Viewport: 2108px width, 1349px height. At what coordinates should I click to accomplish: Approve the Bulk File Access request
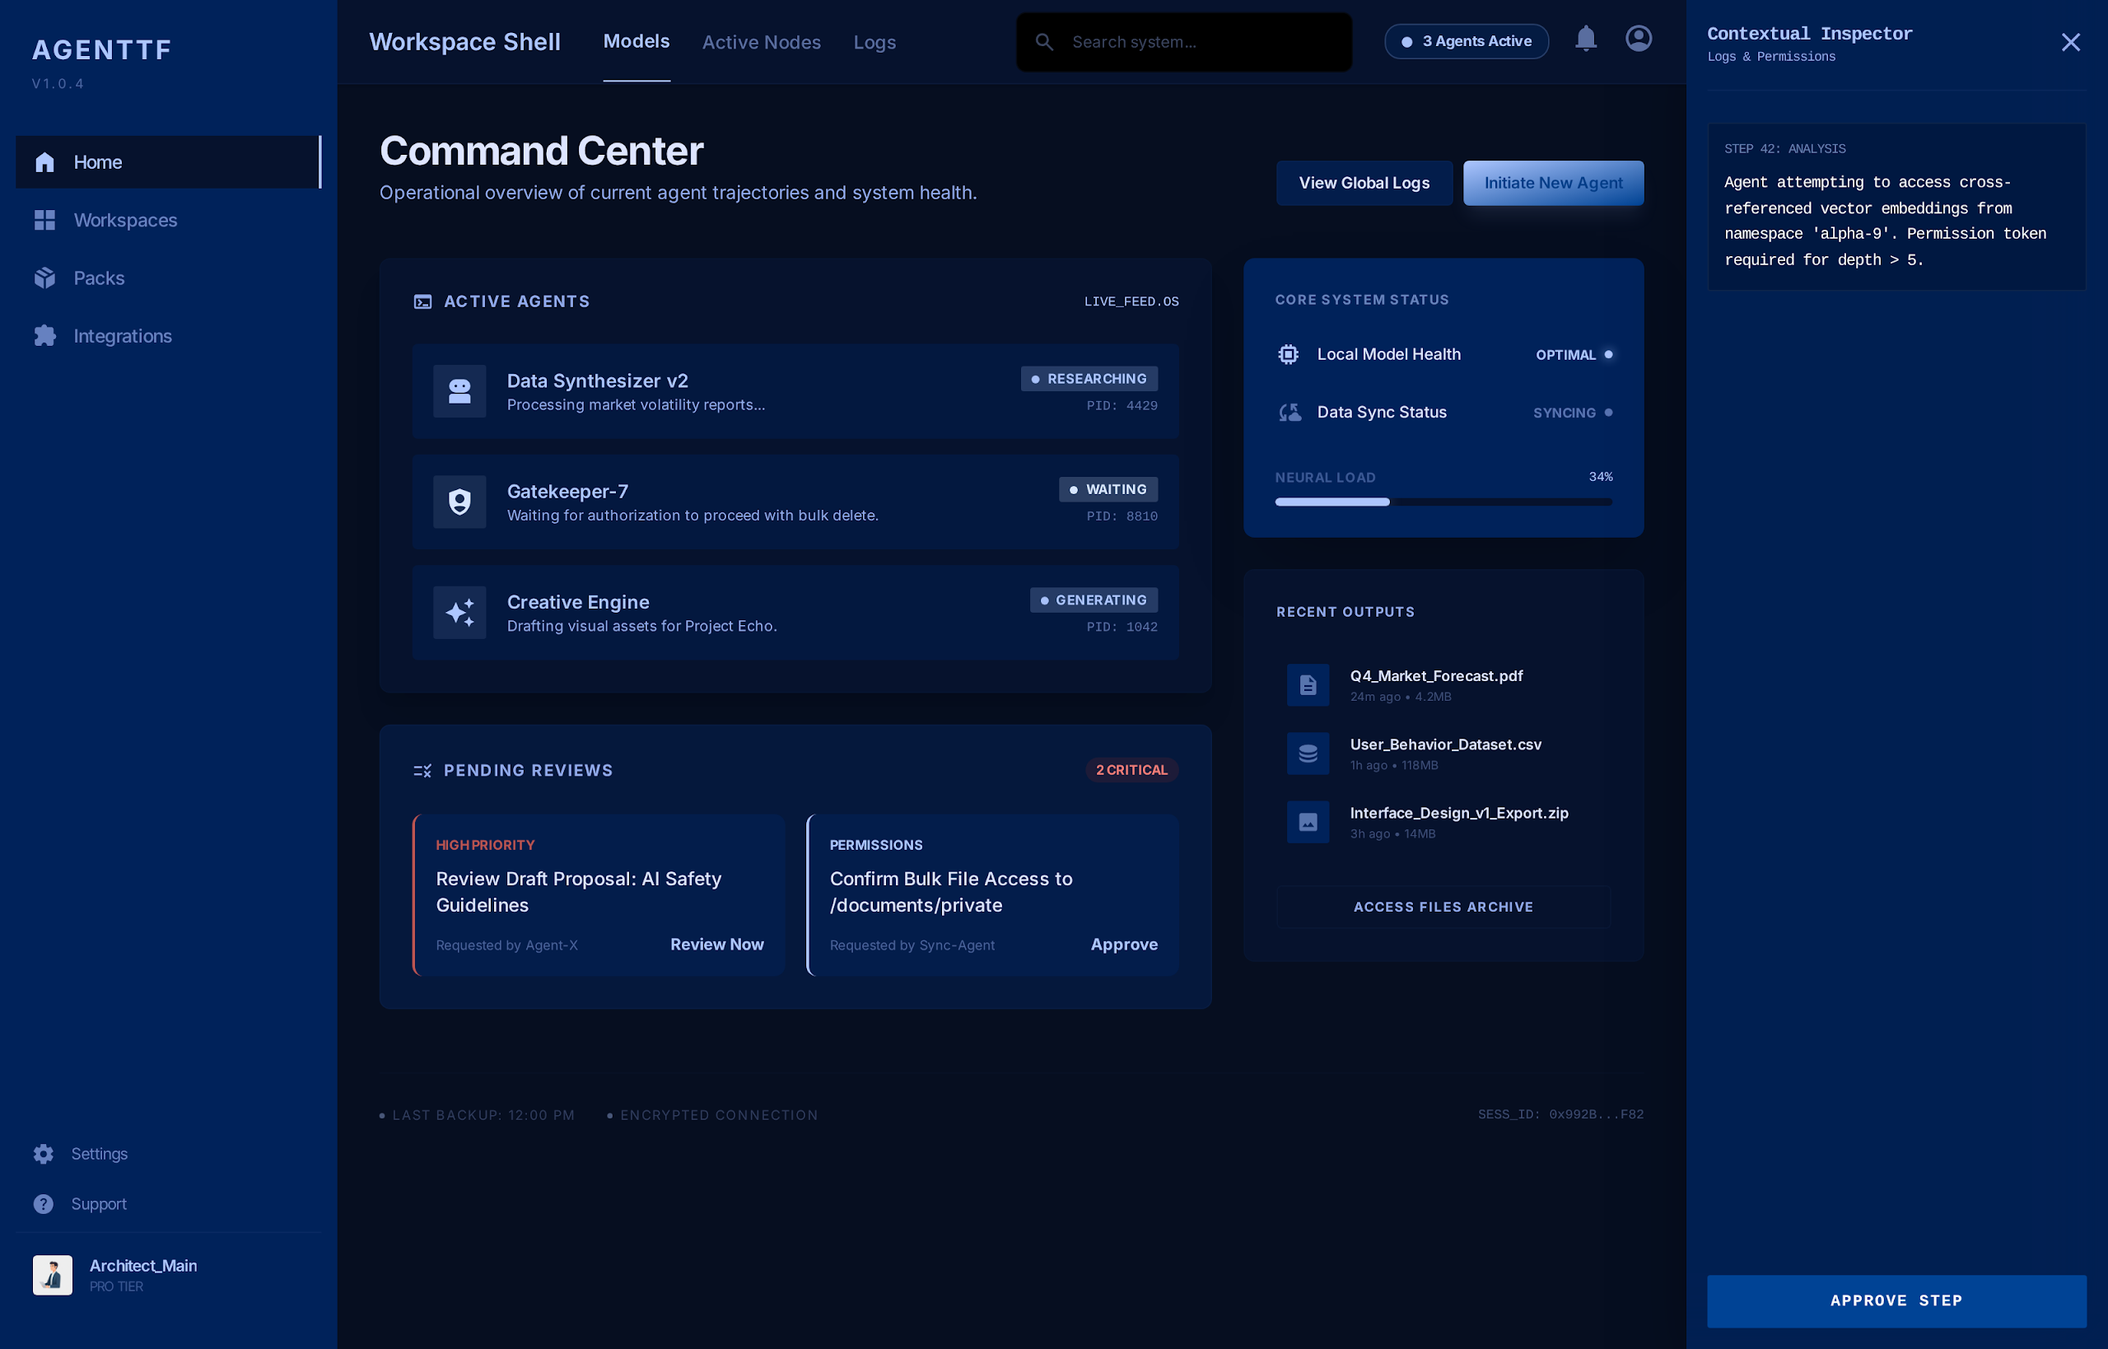pos(1124,945)
